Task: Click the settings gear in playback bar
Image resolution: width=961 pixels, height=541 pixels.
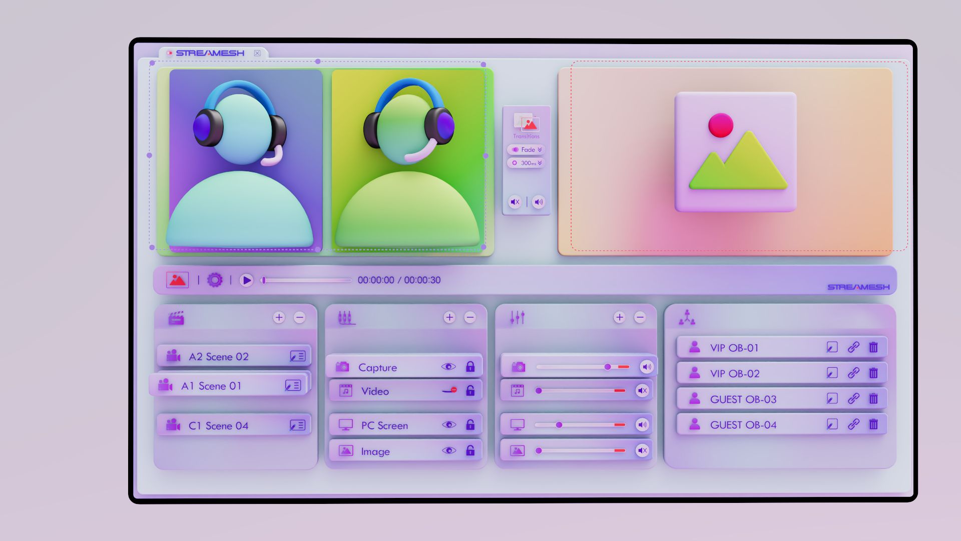Action: coord(215,280)
